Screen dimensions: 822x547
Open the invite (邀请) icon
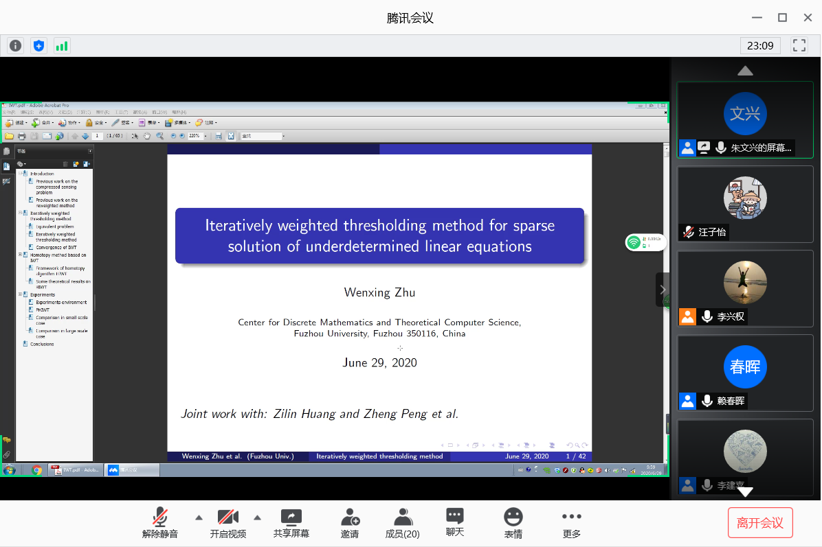tap(350, 523)
